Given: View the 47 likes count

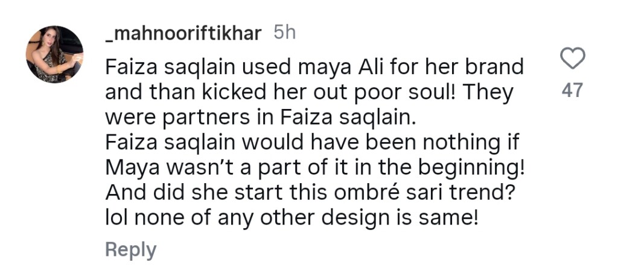Looking at the screenshot, I should tap(572, 90).
